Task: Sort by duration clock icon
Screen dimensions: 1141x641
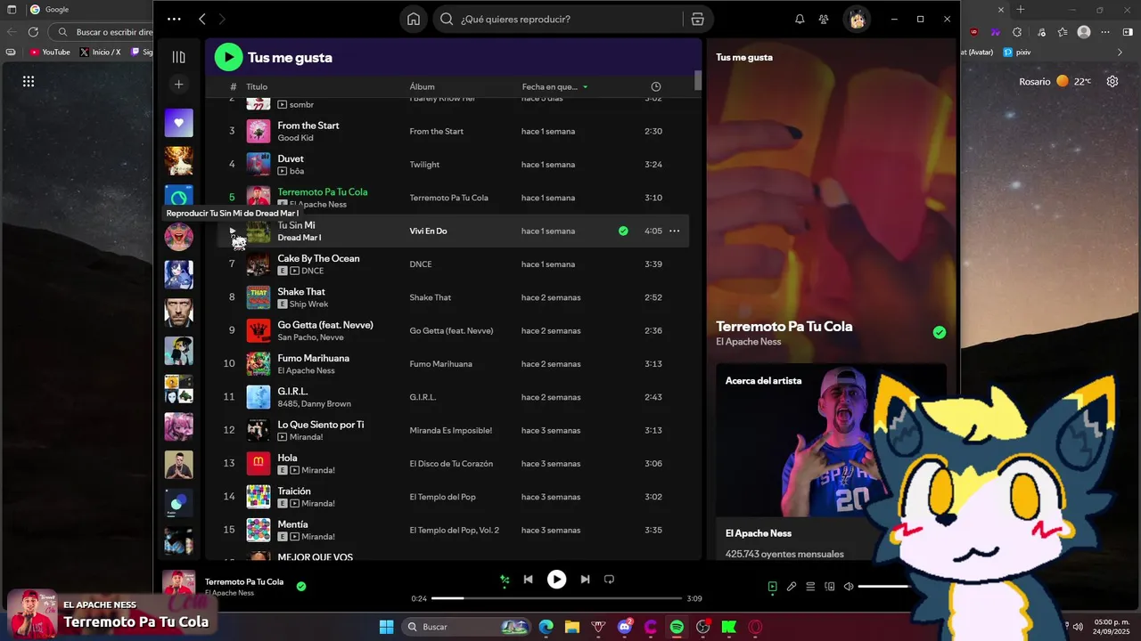Action: tap(656, 86)
